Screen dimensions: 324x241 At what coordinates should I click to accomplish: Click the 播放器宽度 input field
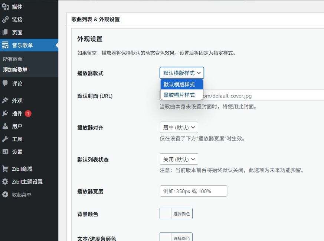[194, 191]
